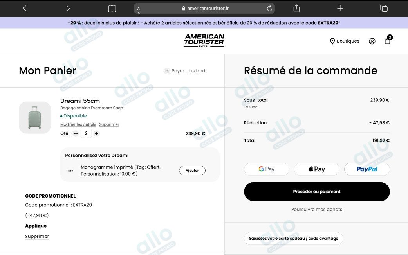Add monogram with Ajouter button

192,171
